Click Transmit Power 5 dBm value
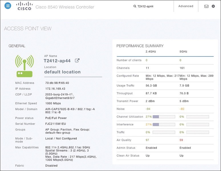The height and width of the screenshot is (171, 221). click(x=184, y=101)
